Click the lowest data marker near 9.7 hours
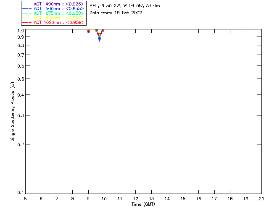This screenshot has width=269, height=215. (x=100, y=39)
